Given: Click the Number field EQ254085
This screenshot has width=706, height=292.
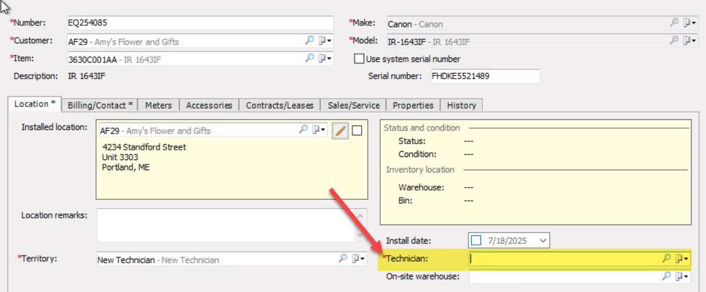Looking at the screenshot, I should (x=201, y=23).
